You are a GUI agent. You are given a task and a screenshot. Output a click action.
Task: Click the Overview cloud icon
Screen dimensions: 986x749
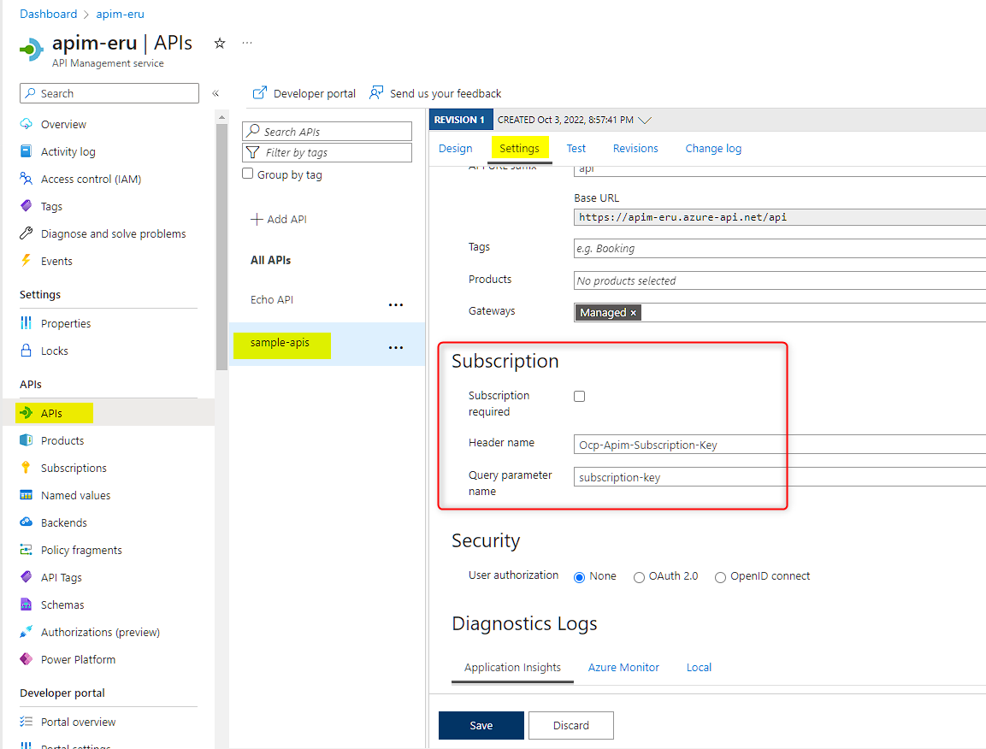pyautogui.click(x=26, y=124)
